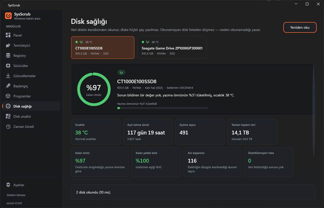
Task: Click the SysScrub orange logo icon
Action: (8, 16)
